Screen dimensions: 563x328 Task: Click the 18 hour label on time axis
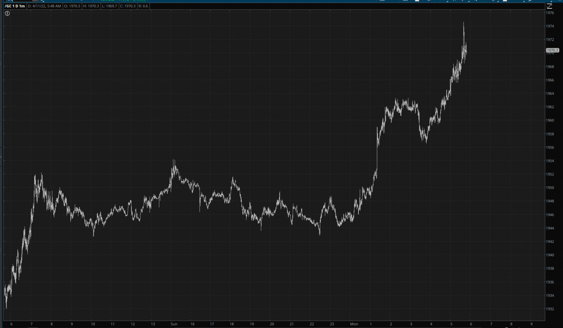pyautogui.click(x=232, y=324)
